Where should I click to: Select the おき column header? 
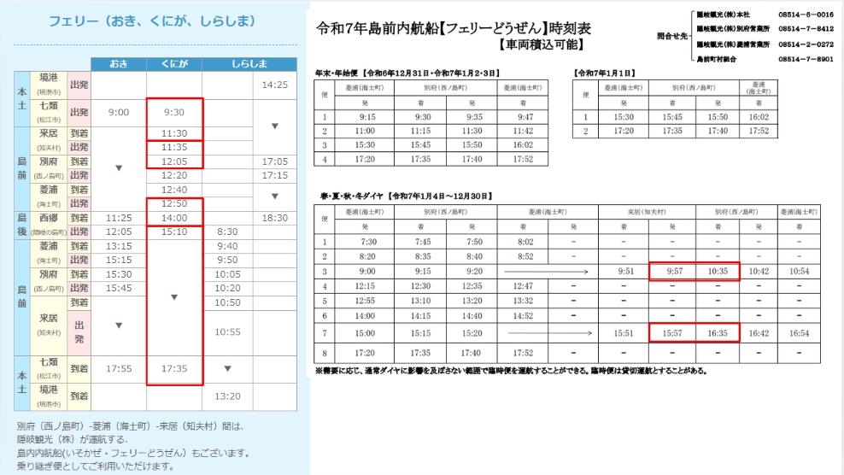click(119, 63)
